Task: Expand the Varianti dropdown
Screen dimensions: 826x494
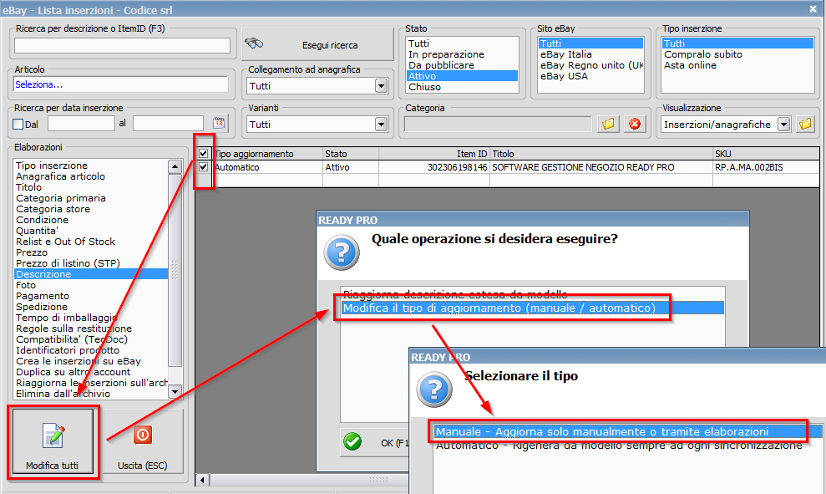Action: click(382, 124)
